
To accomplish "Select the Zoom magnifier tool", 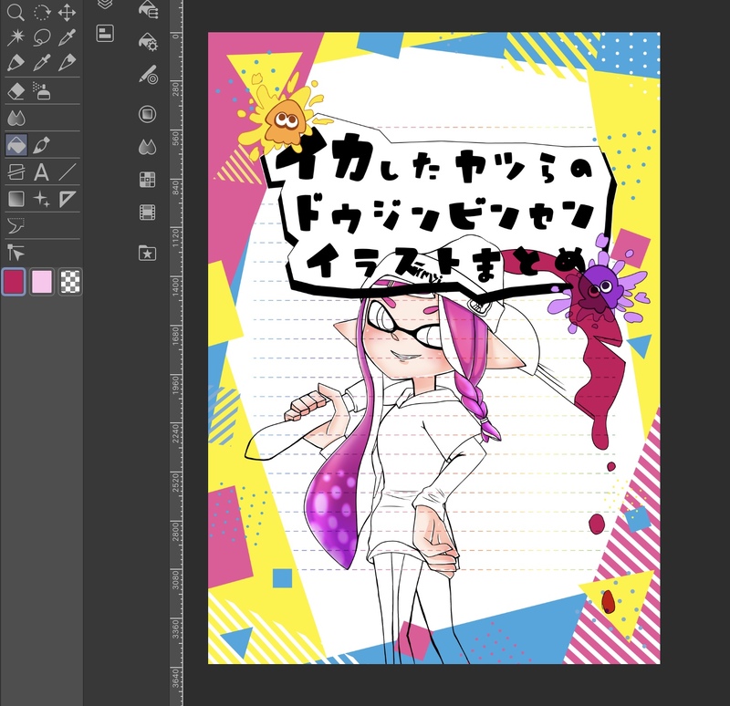I will point(16,12).
